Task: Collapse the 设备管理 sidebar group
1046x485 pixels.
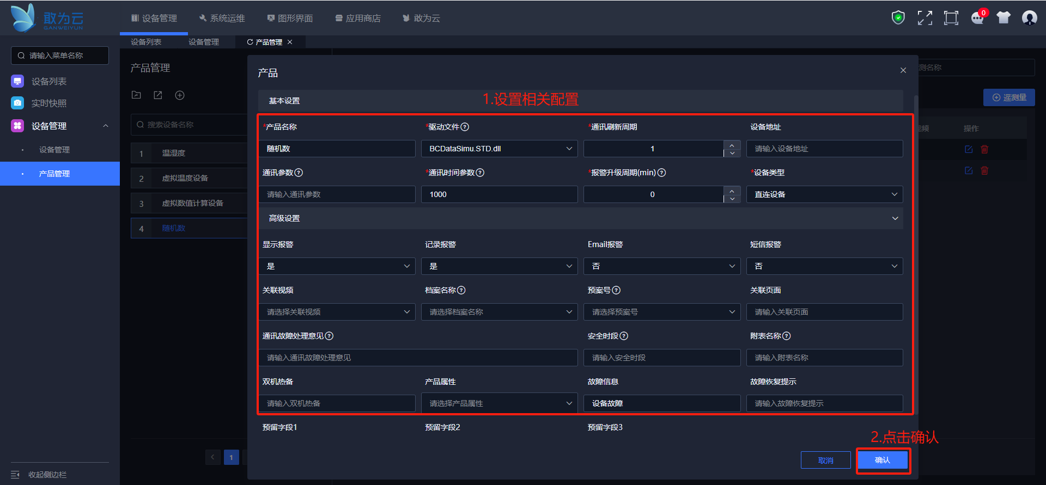Action: click(x=106, y=126)
